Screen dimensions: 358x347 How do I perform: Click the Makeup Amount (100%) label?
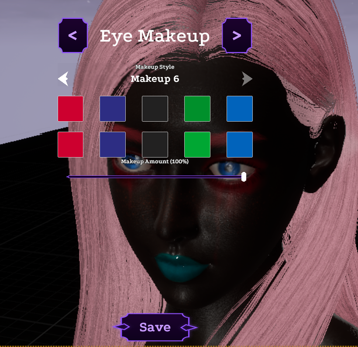(x=155, y=161)
